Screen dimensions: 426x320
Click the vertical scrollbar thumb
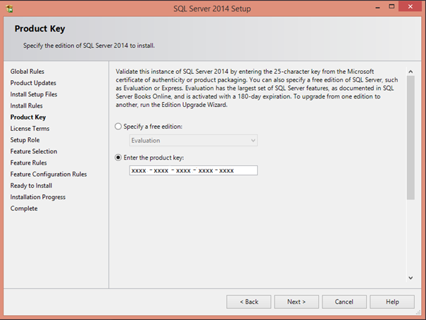pos(411,138)
